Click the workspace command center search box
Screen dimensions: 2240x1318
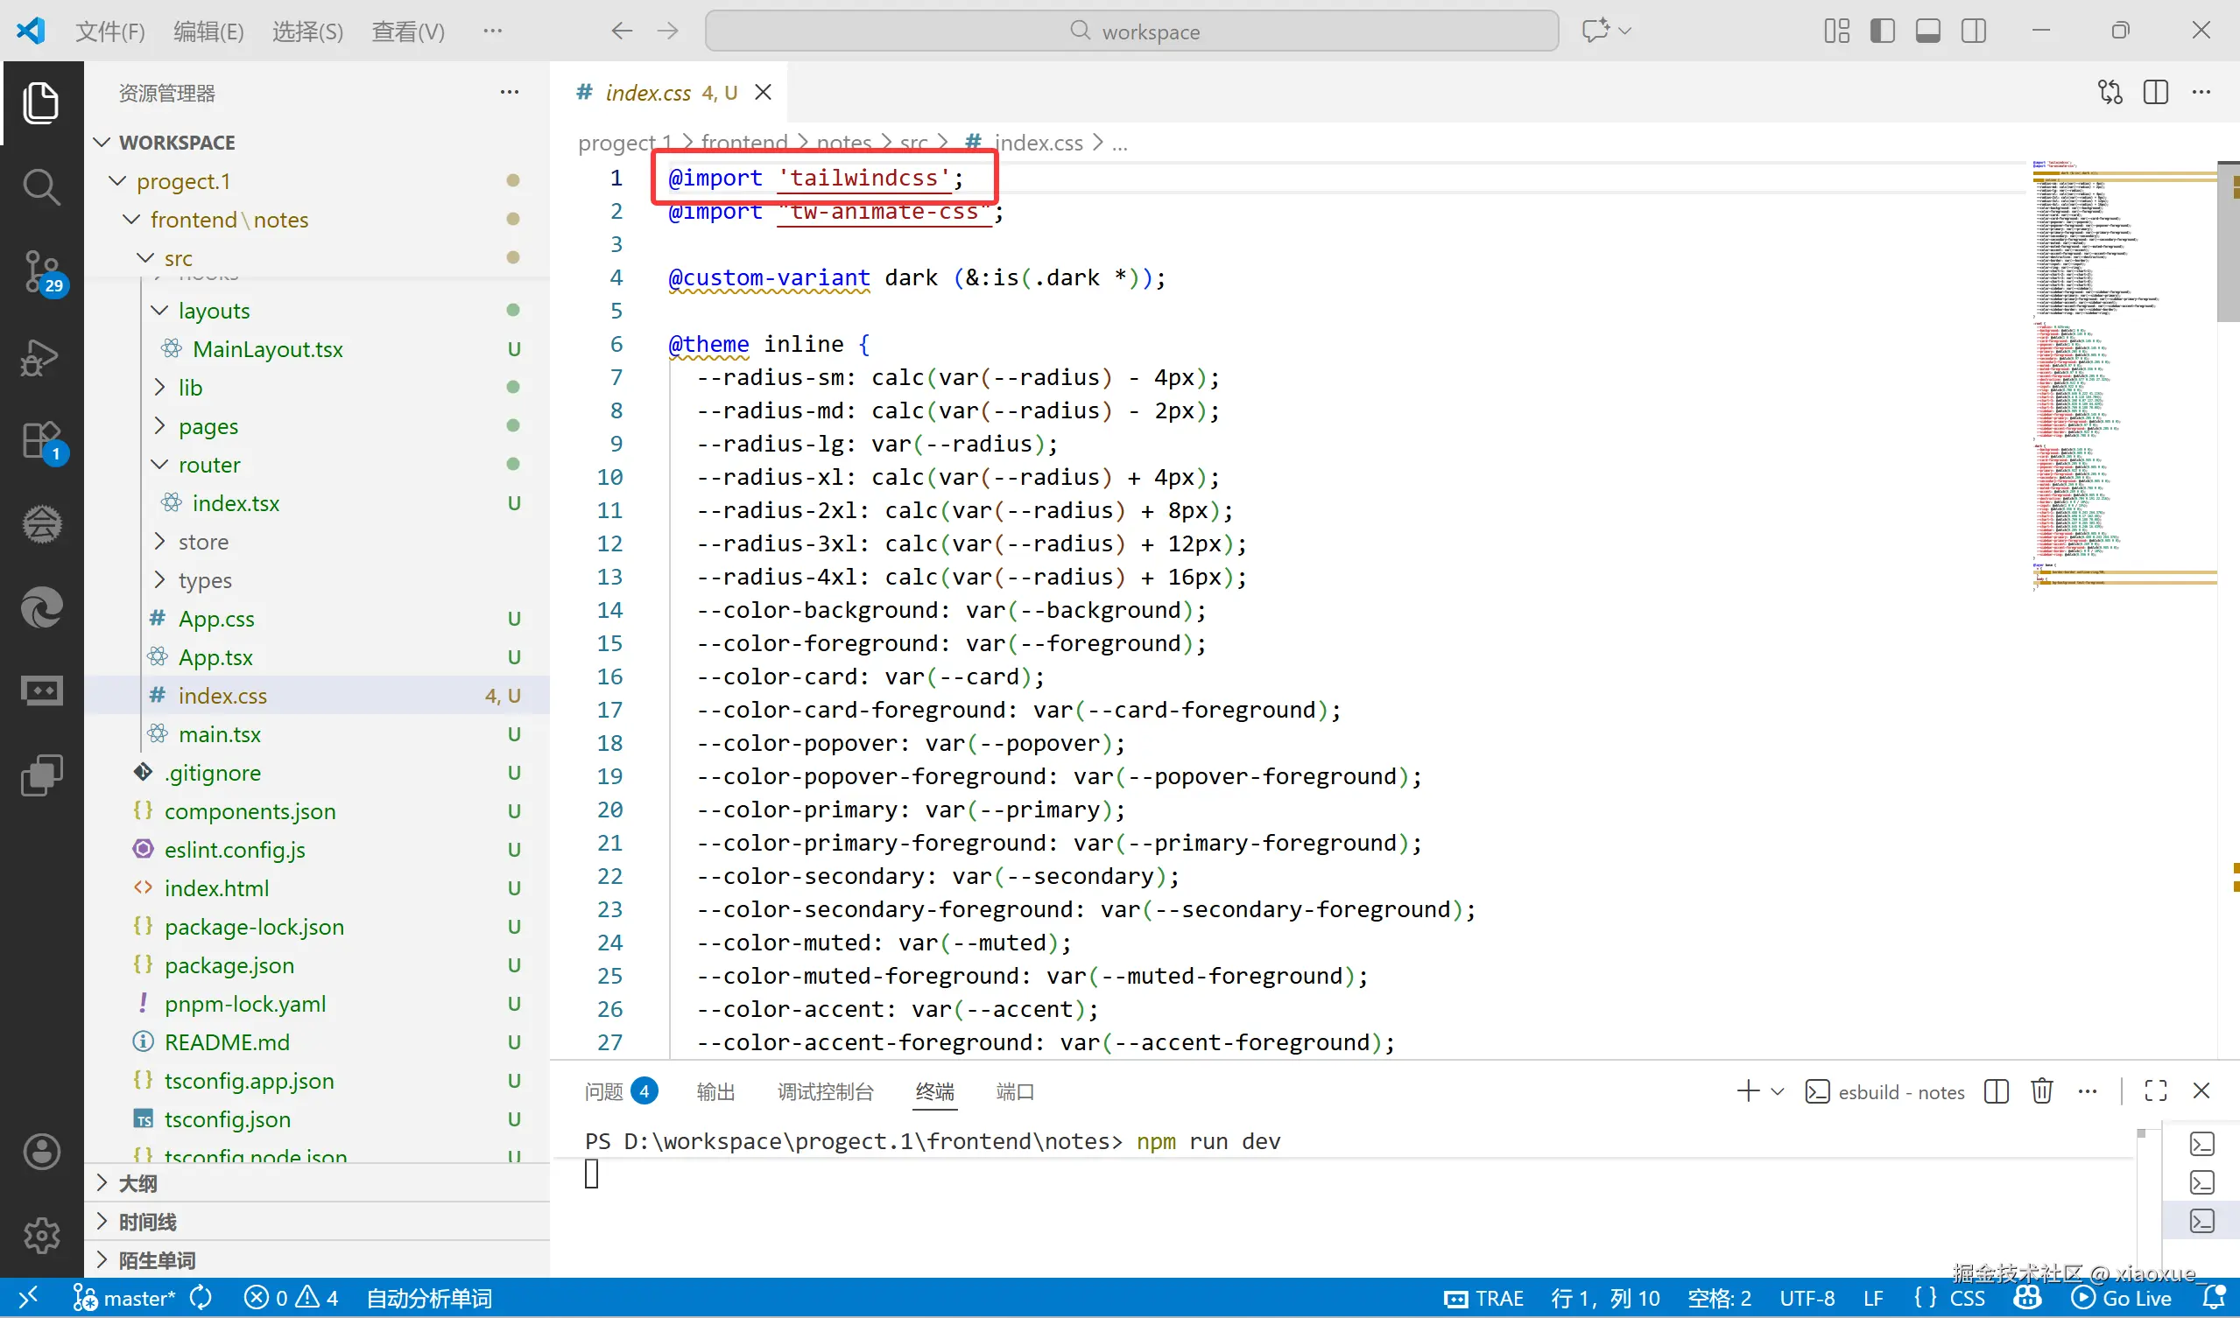pyautogui.click(x=1131, y=32)
